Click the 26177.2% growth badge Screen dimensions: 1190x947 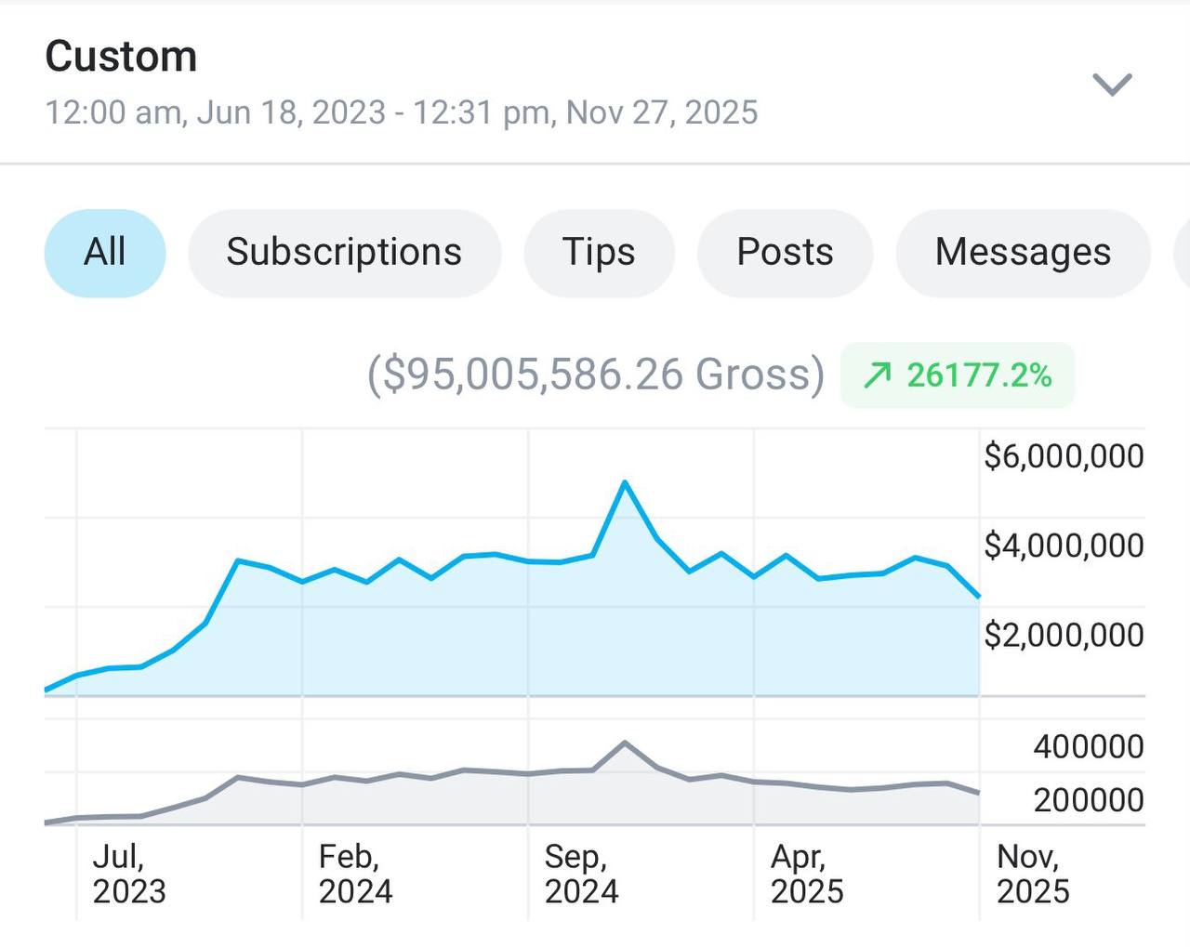(x=956, y=375)
